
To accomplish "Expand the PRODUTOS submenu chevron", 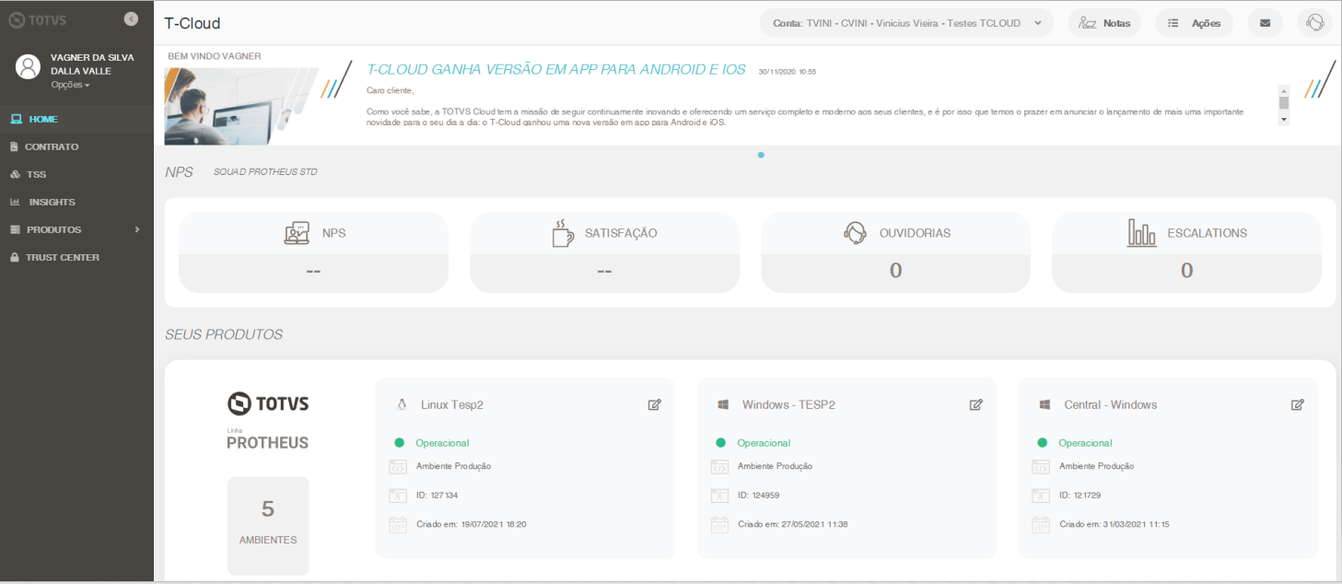I will 136,229.
